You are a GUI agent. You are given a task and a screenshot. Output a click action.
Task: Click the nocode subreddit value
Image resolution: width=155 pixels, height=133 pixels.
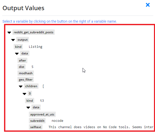click(x=57, y=121)
